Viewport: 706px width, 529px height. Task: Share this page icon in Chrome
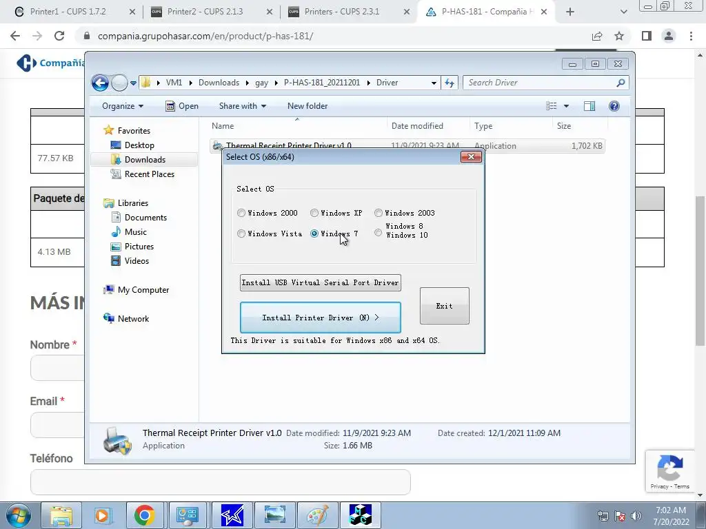pyautogui.click(x=597, y=36)
